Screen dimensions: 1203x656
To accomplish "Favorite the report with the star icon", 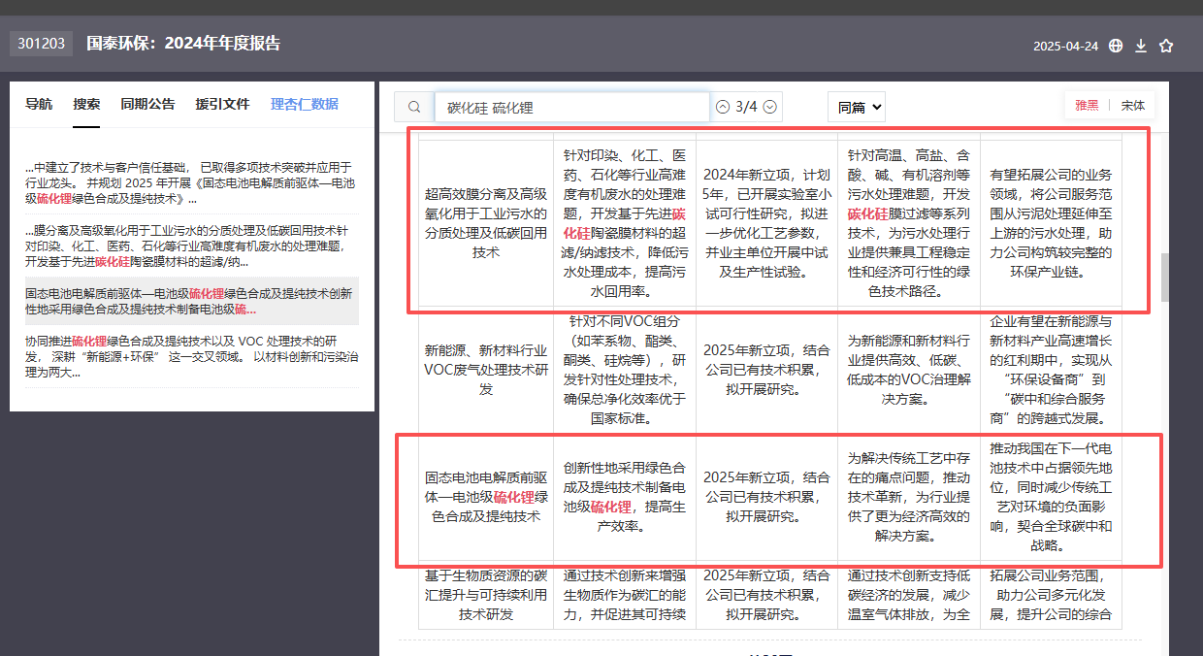I will click(1166, 46).
